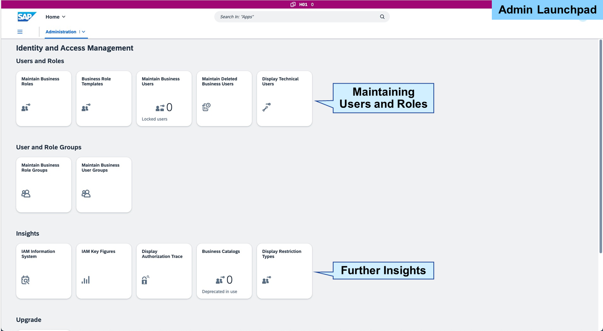
Task: Click the Authorization Trace lock icon
Action: click(x=145, y=280)
